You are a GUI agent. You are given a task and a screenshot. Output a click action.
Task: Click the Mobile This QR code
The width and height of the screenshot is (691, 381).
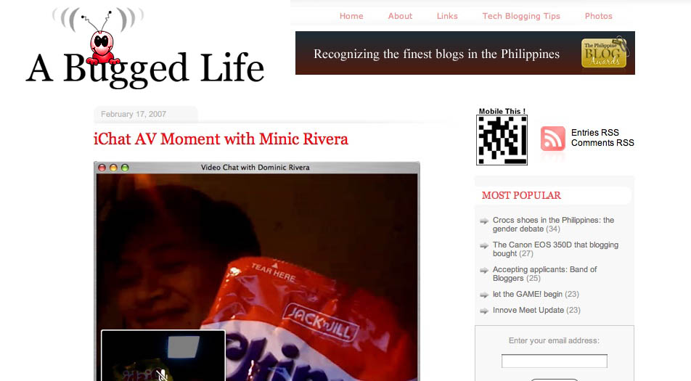pyautogui.click(x=502, y=139)
